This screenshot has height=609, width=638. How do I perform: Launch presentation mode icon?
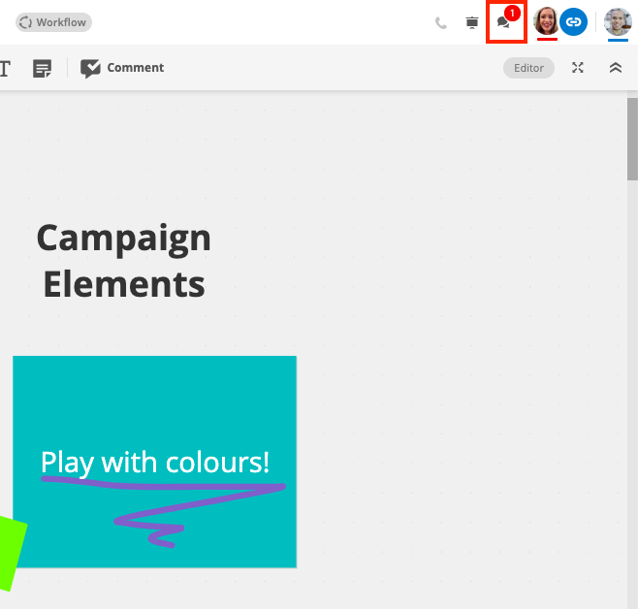tap(472, 22)
